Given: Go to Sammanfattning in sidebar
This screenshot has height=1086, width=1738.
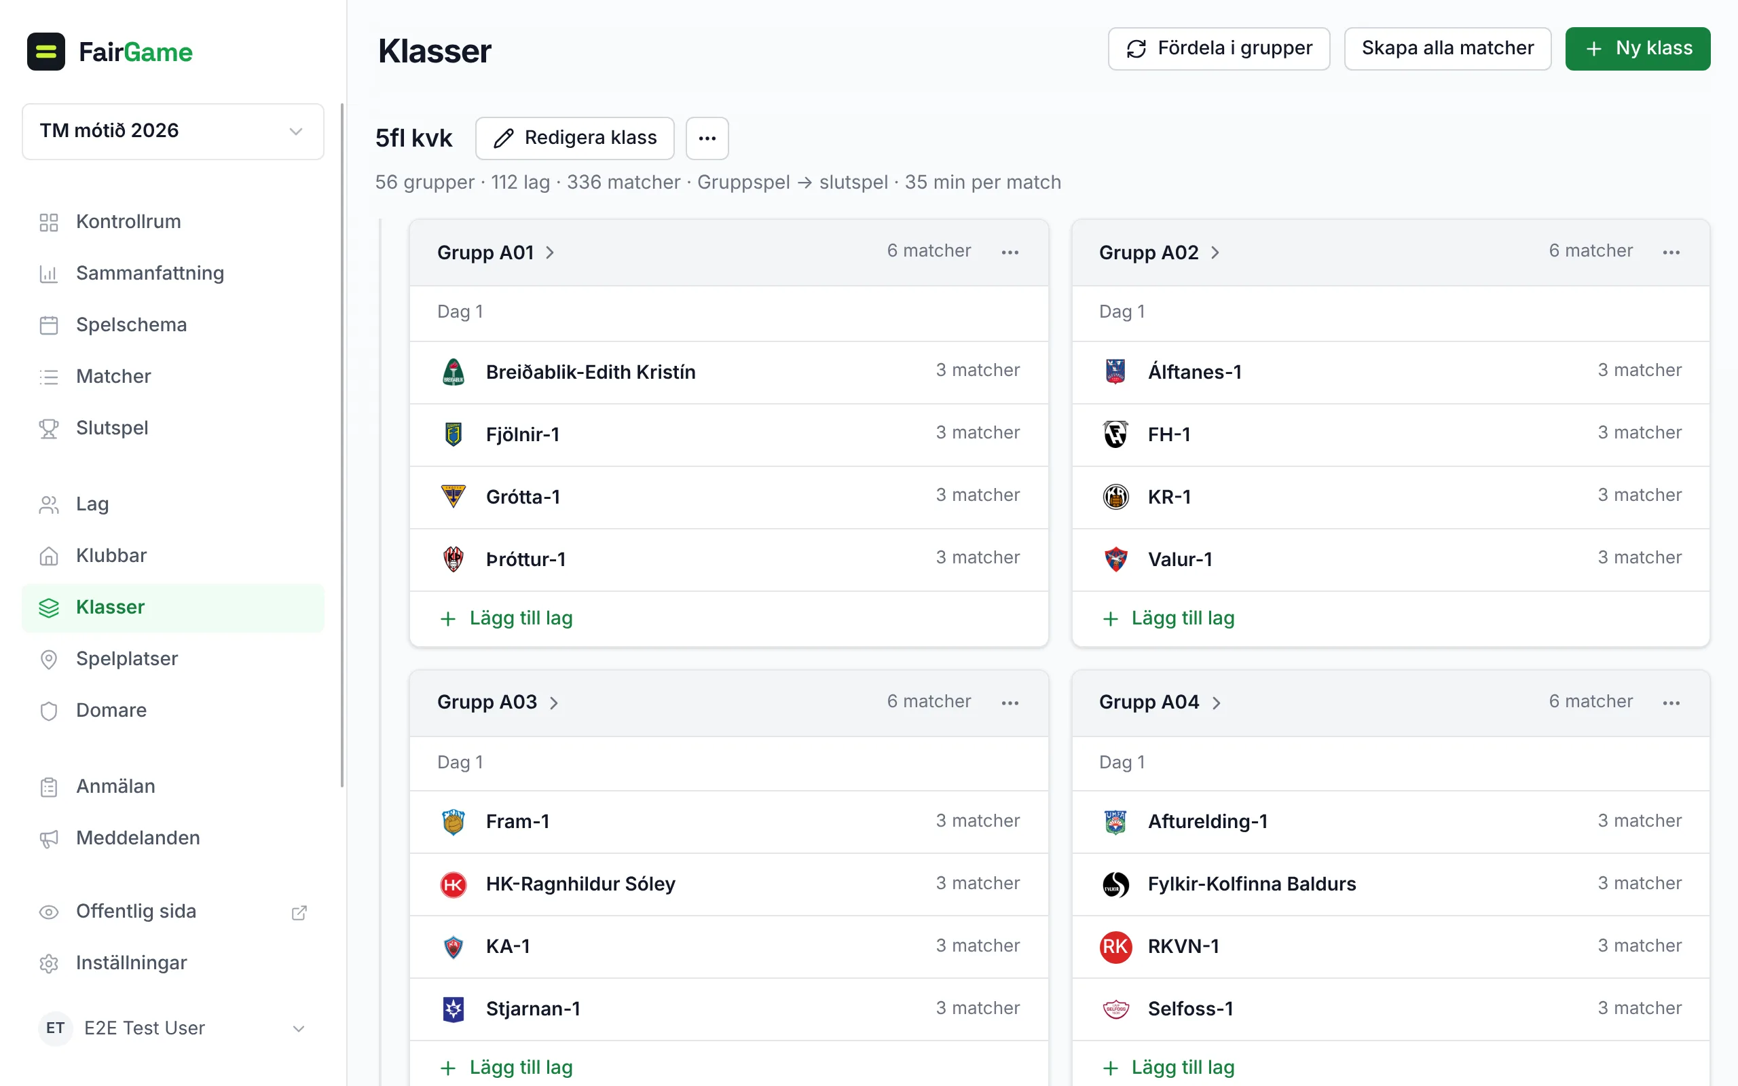Looking at the screenshot, I should [x=173, y=273].
